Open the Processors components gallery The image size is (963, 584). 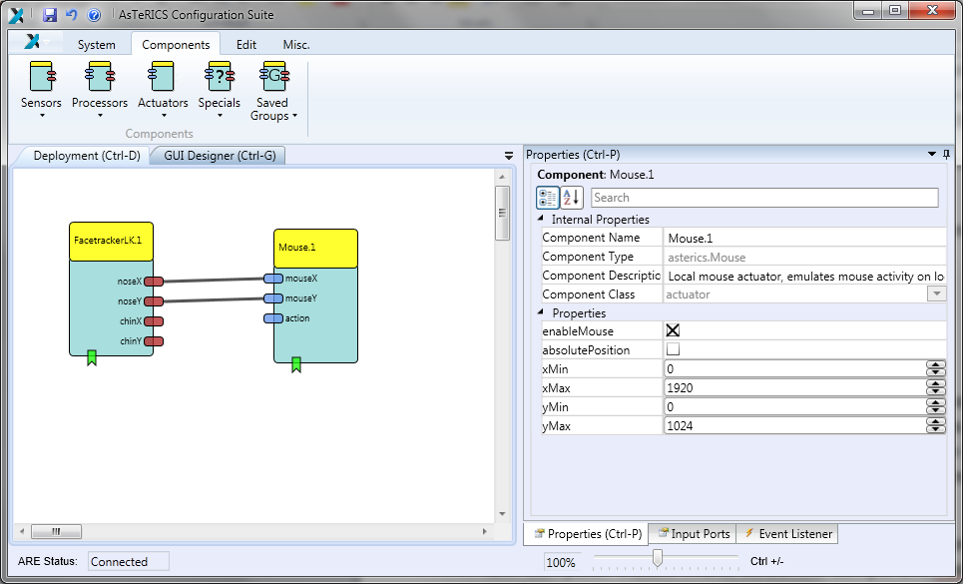pyautogui.click(x=100, y=90)
